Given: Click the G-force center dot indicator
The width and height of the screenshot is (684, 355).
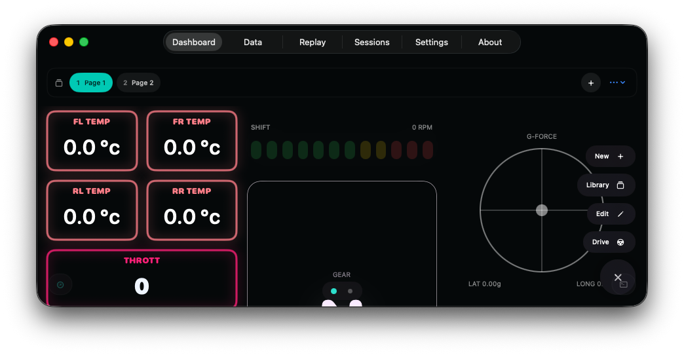Looking at the screenshot, I should 542,210.
